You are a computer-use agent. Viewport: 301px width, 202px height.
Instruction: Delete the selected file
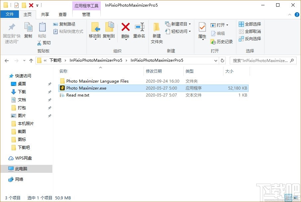click(x=125, y=31)
